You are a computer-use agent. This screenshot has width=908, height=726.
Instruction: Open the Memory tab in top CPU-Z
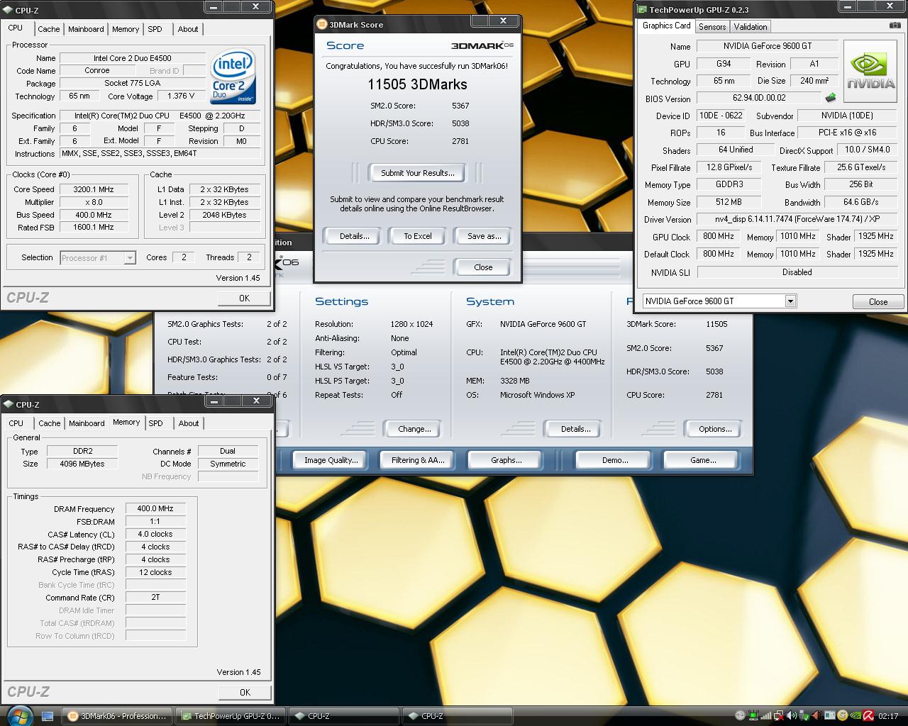pos(126,29)
